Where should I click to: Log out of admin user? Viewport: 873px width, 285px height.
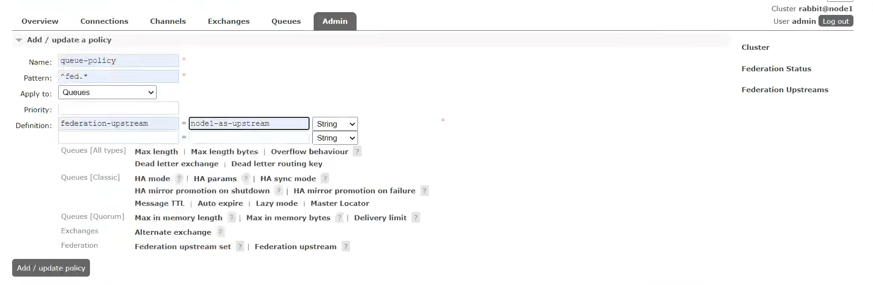pos(836,21)
